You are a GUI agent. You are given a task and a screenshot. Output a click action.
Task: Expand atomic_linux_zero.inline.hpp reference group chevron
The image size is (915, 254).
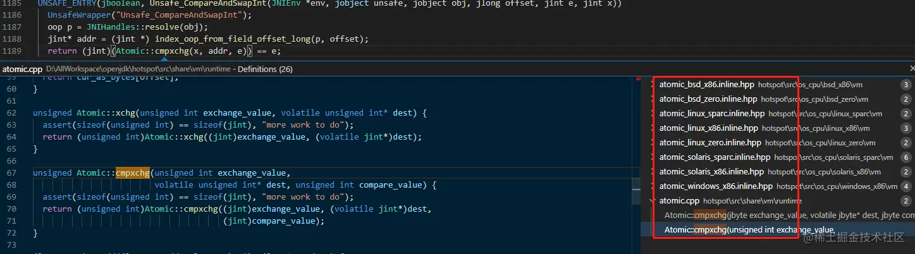click(x=653, y=143)
